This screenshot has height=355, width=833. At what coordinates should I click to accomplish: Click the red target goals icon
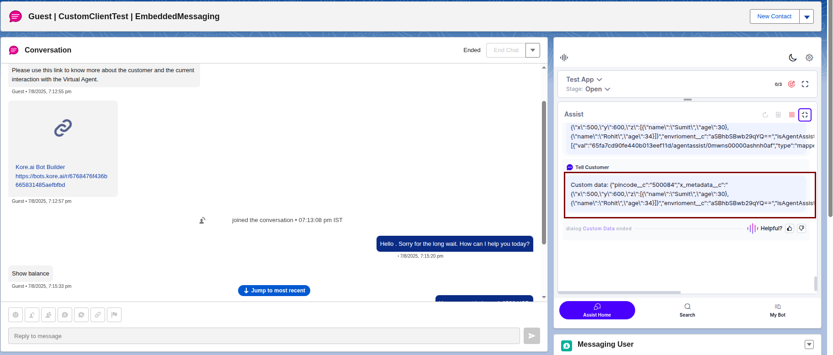point(791,84)
